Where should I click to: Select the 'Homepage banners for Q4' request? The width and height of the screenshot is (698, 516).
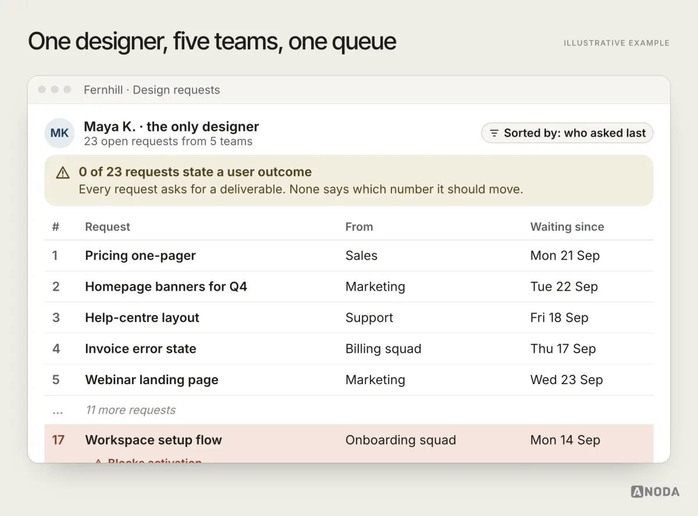point(166,286)
